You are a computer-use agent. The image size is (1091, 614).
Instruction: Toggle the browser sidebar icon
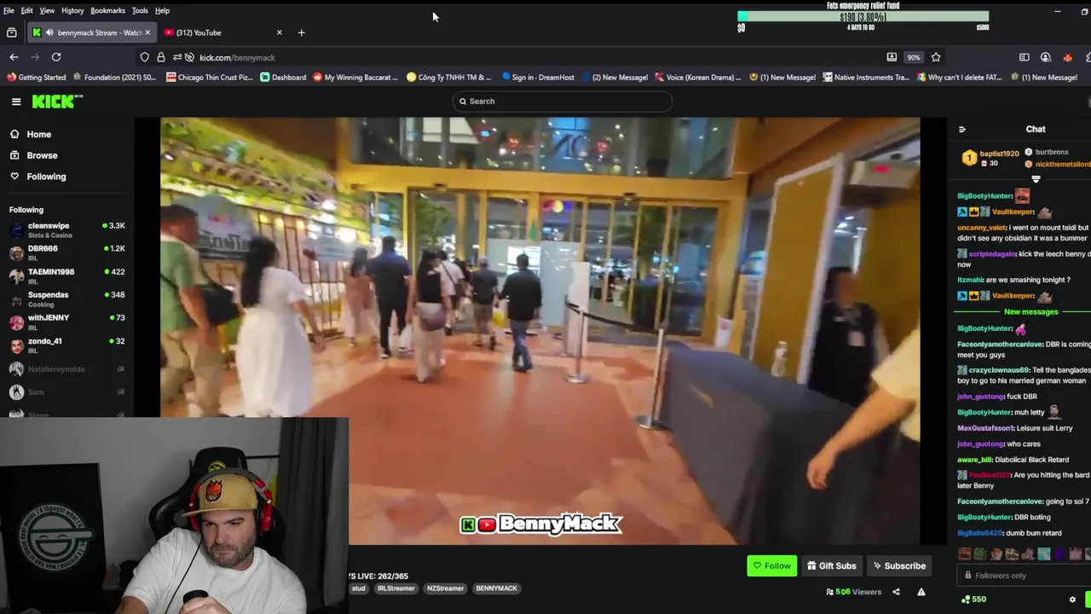point(1025,57)
